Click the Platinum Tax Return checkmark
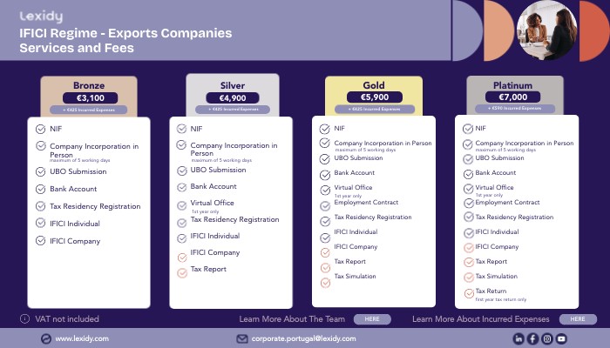The height and width of the screenshot is (348, 610). [x=469, y=294]
